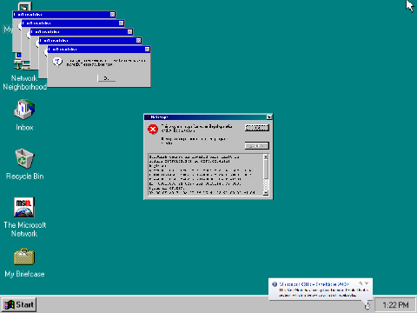Click inside the error details text box
Image resolution: width=417 pixels, height=313 pixels.
pyautogui.click(x=205, y=175)
